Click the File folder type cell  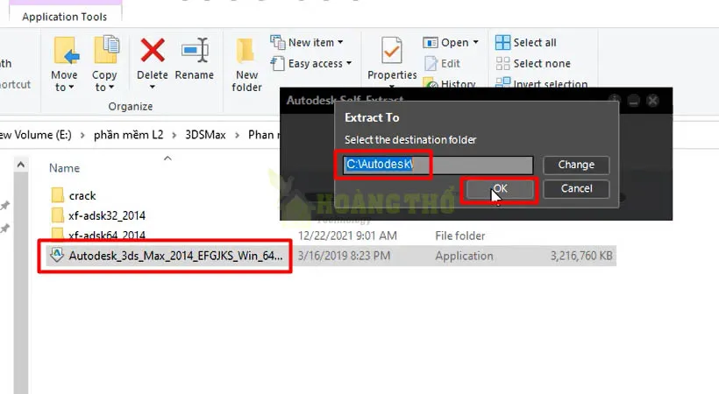460,236
